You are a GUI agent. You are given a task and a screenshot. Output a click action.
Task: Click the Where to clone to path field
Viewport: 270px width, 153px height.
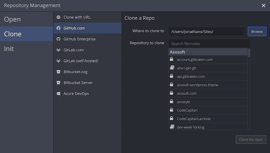tap(207, 32)
